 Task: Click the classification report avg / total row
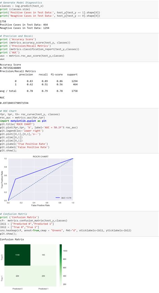(39, 91)
